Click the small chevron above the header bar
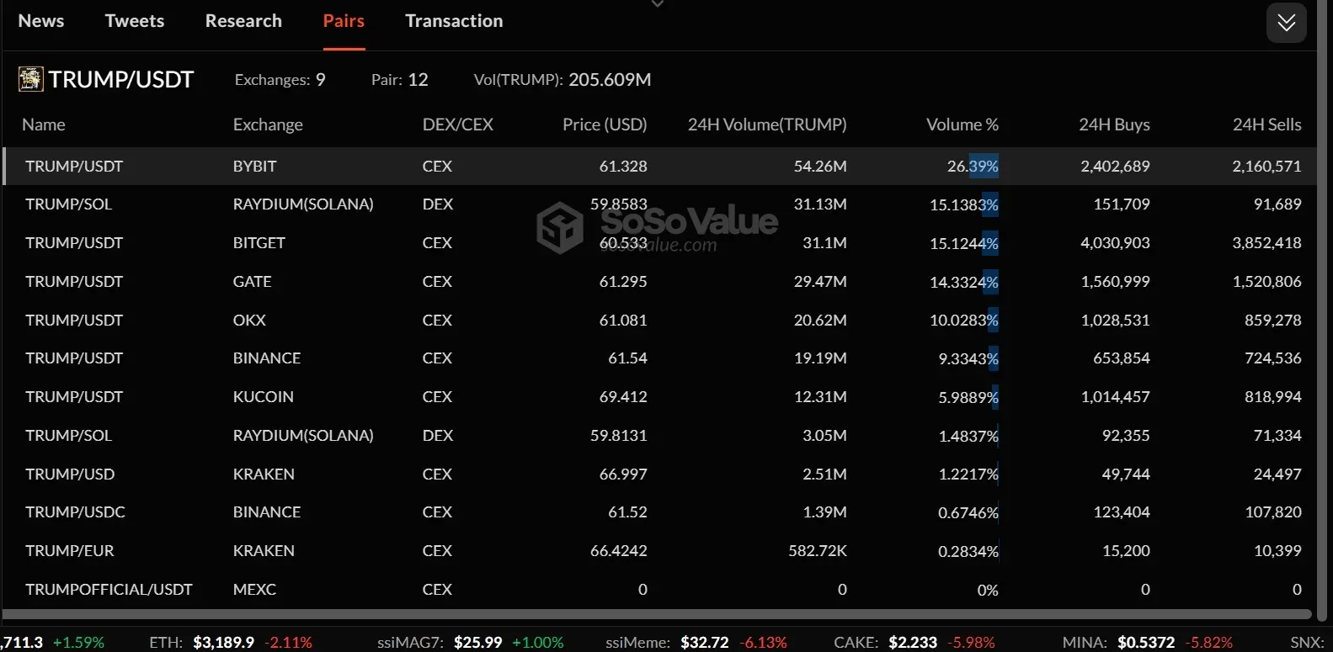The image size is (1333, 652). click(x=657, y=4)
